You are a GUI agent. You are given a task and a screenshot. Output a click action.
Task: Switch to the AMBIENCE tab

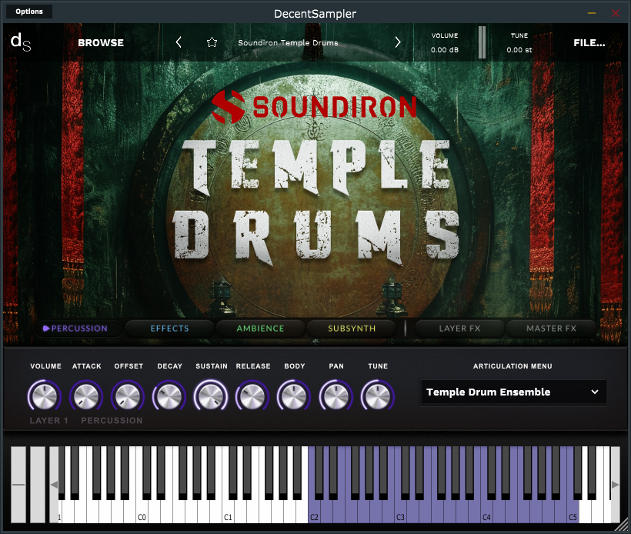coord(260,329)
